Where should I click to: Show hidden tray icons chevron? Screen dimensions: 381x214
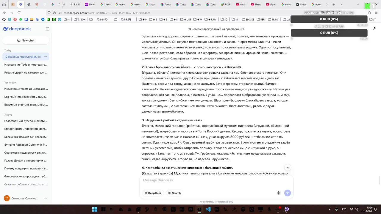(330, 209)
